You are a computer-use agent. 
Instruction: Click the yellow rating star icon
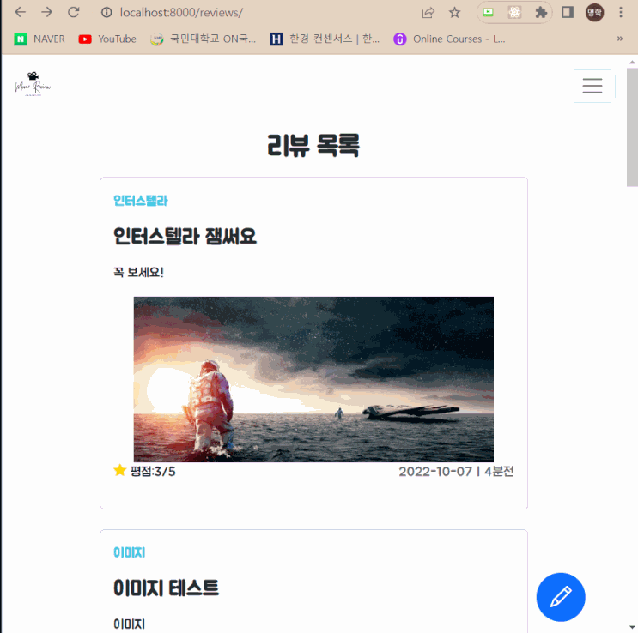tap(120, 470)
